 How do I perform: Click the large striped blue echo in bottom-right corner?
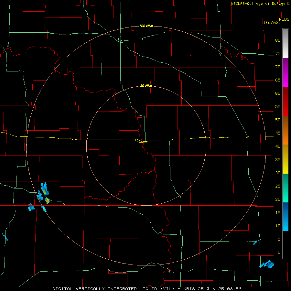click(x=267, y=264)
